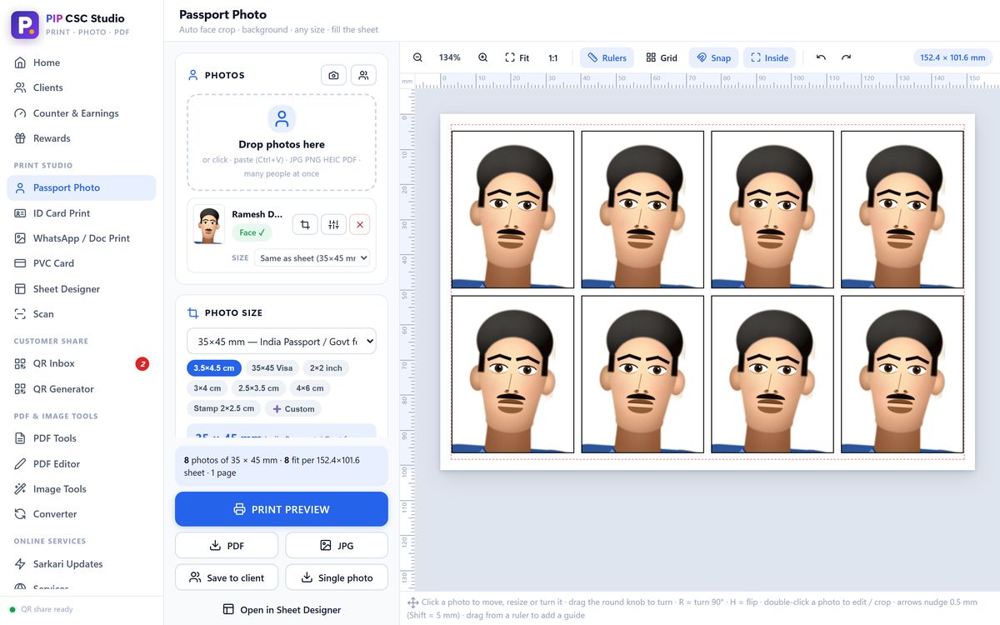Toggle the Rulers display
1000x625 pixels.
pyautogui.click(x=607, y=57)
